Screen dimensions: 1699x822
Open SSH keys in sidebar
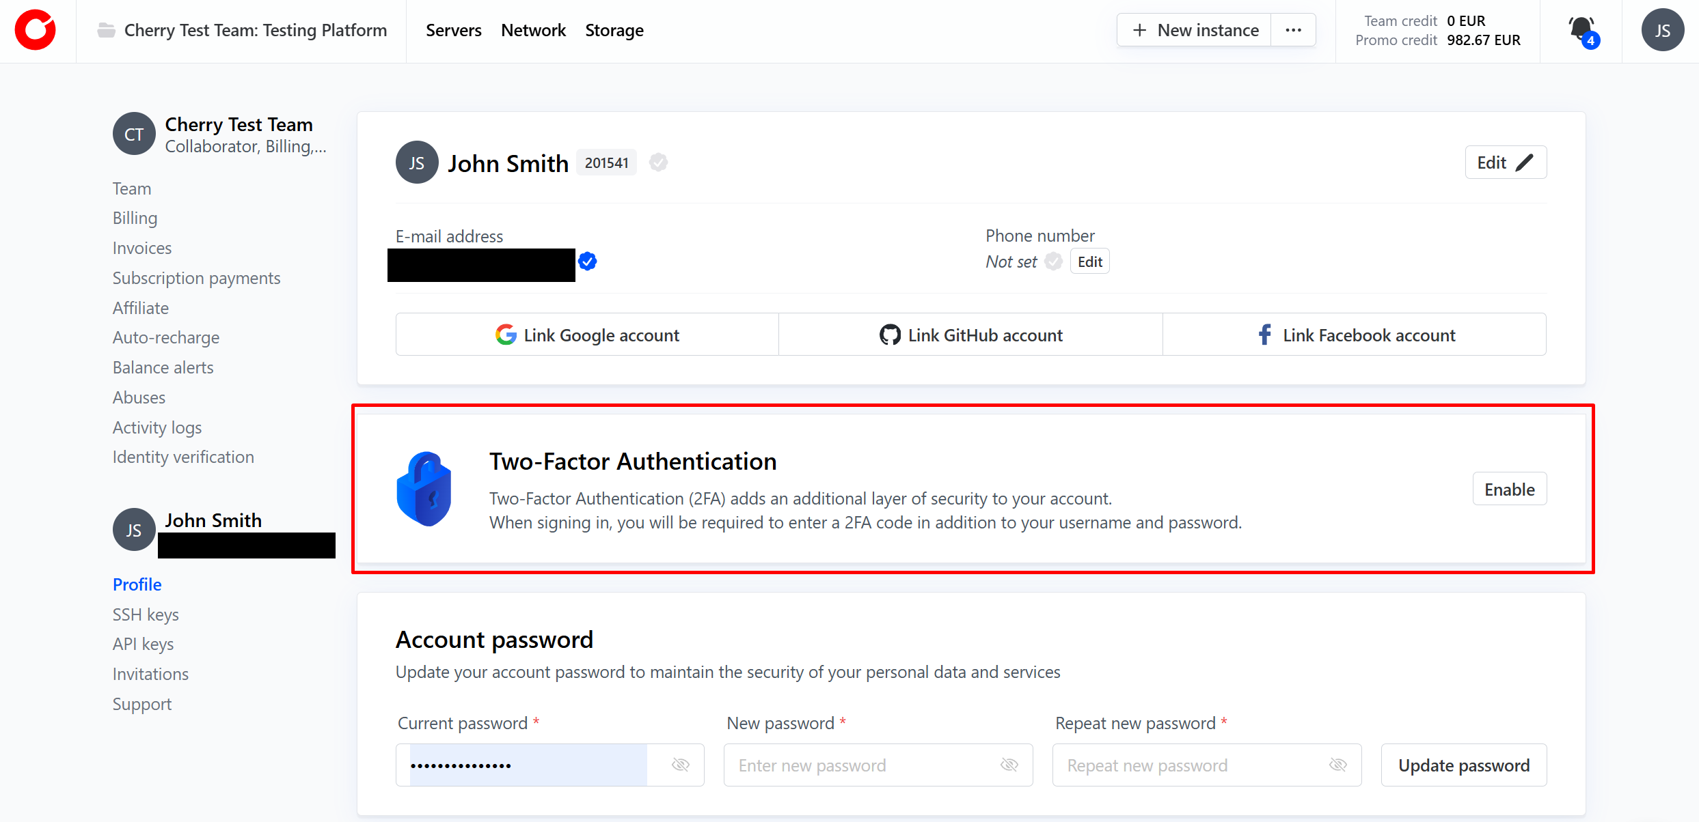click(x=146, y=614)
